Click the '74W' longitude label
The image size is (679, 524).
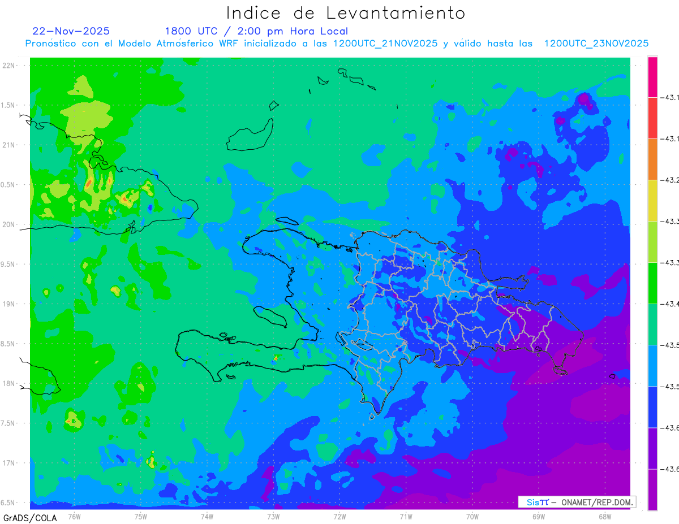pyautogui.click(x=207, y=516)
